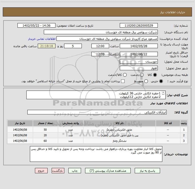The width and height of the screenshot is (195, 189).
Task: Click the نام کالا column header
Action: click(119, 123)
